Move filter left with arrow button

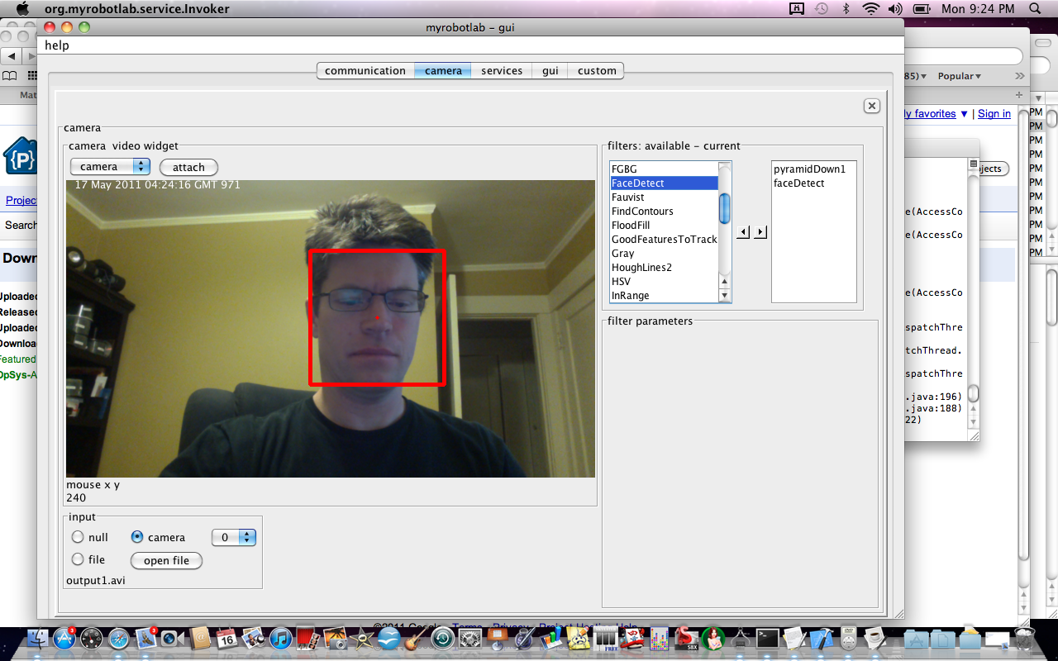coord(743,232)
